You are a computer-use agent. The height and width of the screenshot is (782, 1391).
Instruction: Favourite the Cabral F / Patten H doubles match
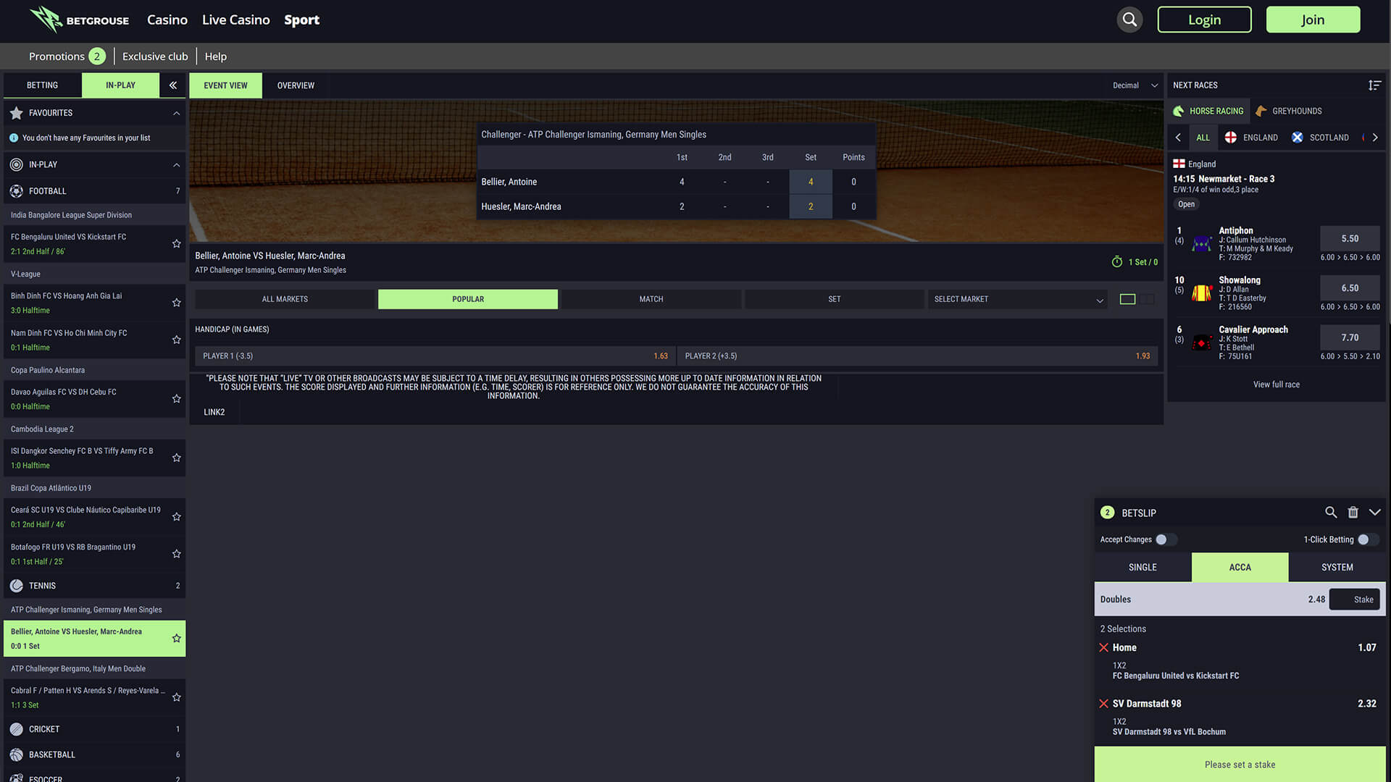pyautogui.click(x=176, y=697)
